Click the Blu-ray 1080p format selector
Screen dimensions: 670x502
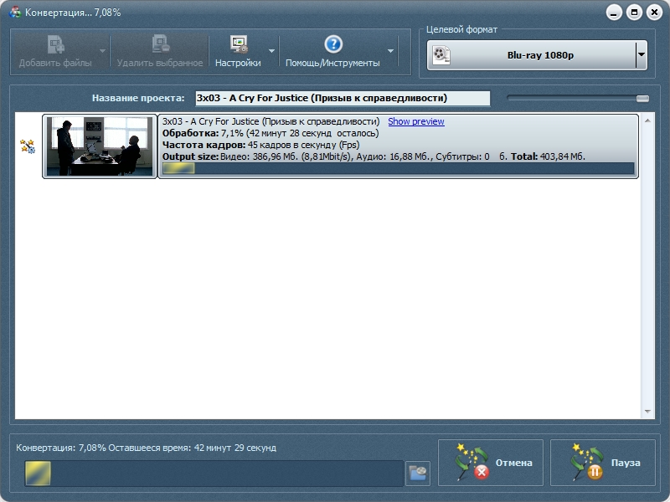point(537,55)
